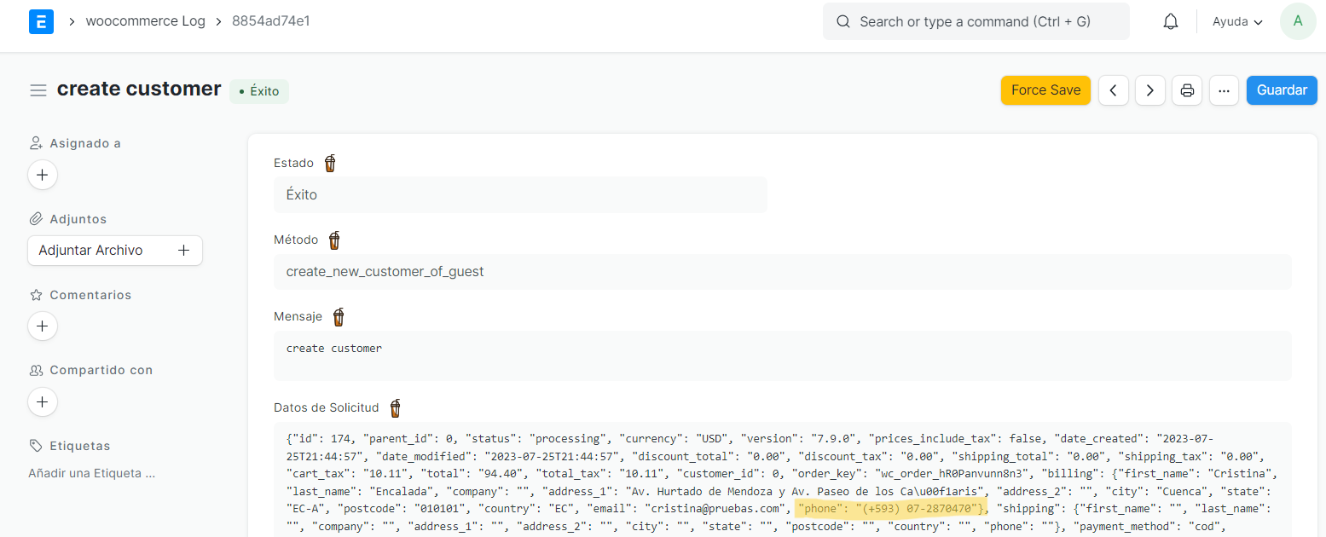Image resolution: width=1326 pixels, height=537 pixels.
Task: Save the document with Guardar
Action: 1281,89
